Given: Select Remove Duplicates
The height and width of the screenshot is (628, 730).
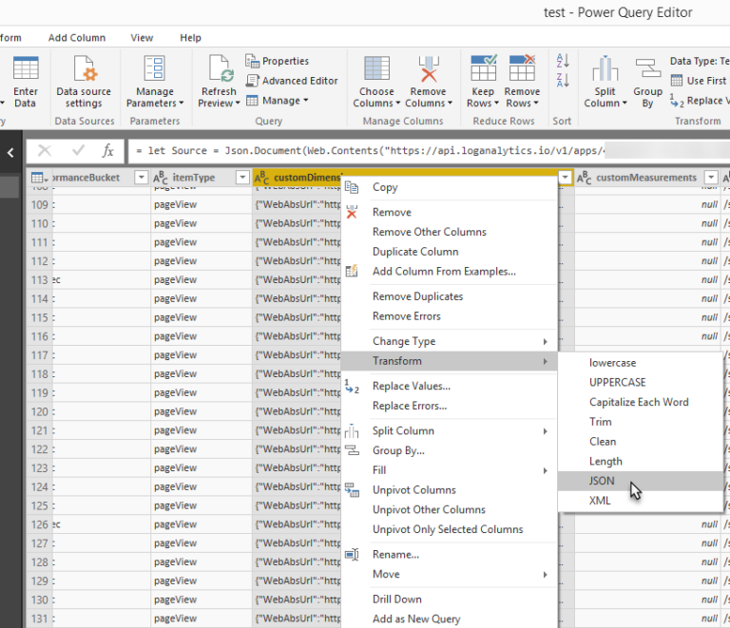Looking at the screenshot, I should coord(450,296).
